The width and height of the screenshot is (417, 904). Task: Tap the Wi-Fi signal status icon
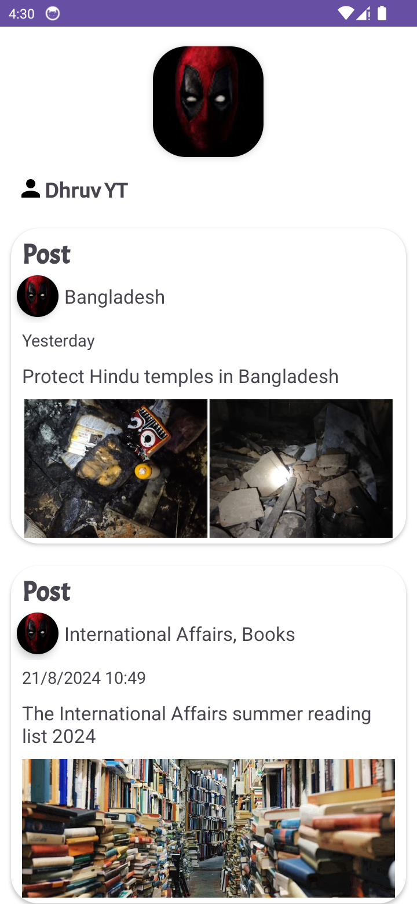coord(346,13)
